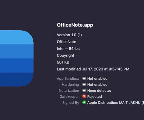Click the Apple Distribution: MAIT JAKHU signer
The height and width of the screenshot is (120, 144).
click(116, 103)
